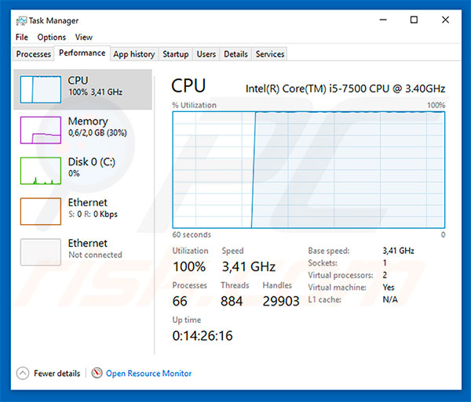The width and height of the screenshot is (471, 402).
Task: Click the Resource Monitor icon
Action: tap(97, 374)
